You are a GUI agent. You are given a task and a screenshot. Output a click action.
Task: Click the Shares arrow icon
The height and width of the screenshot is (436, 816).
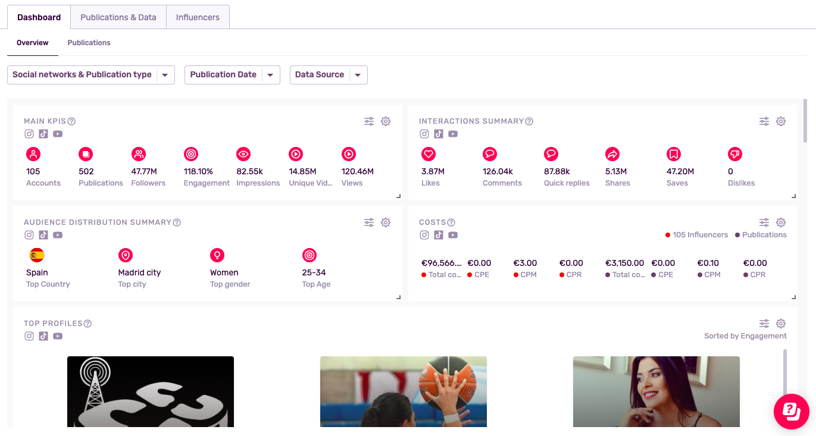(612, 155)
